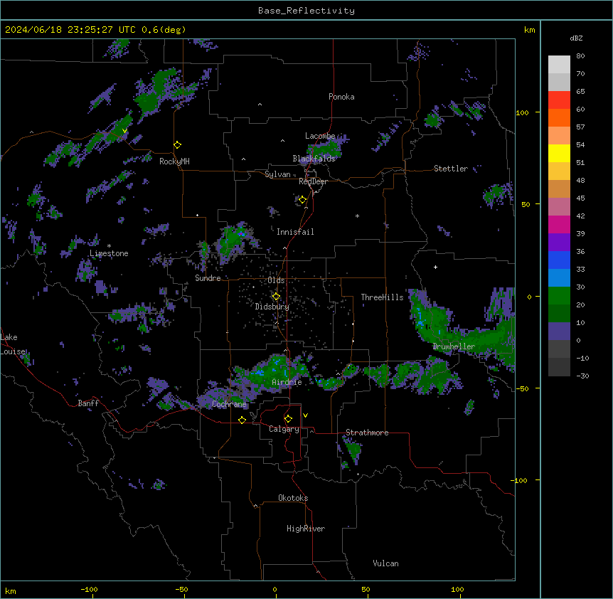Click the km unit label beside timestamp row
The height and width of the screenshot is (599, 613).
tap(529, 30)
